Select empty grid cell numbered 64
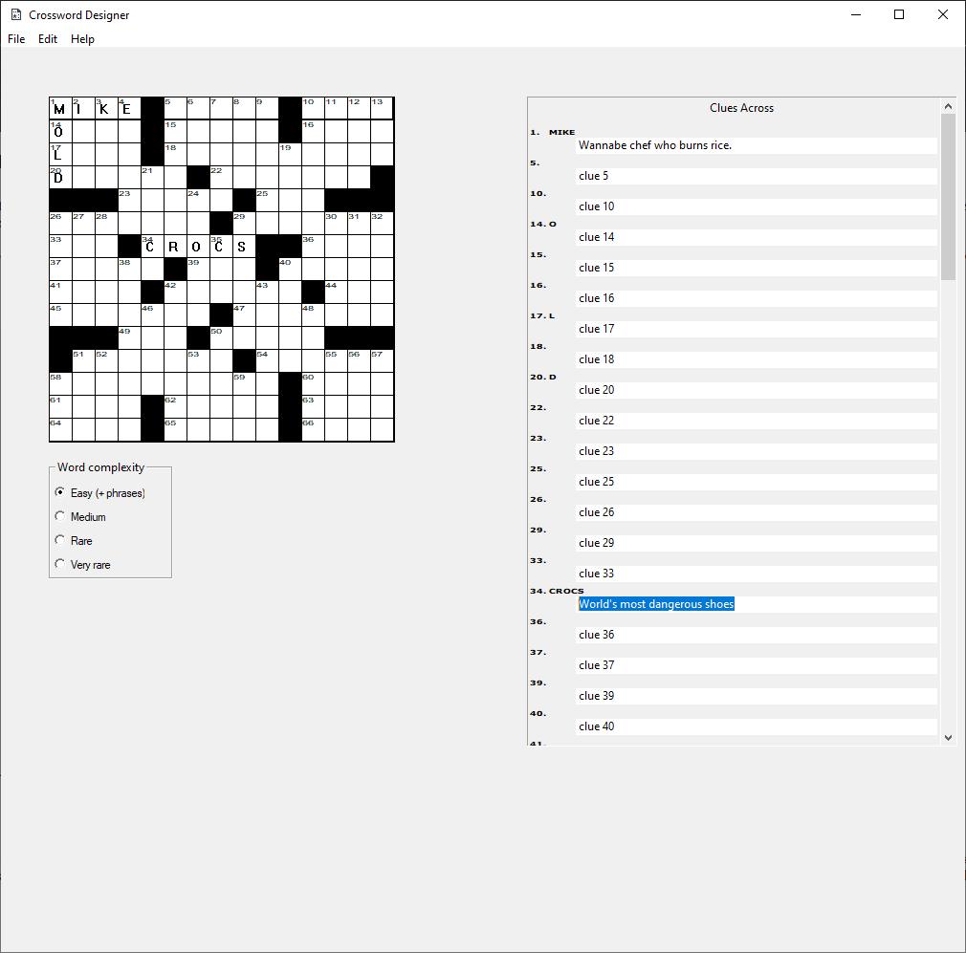Viewport: 966px width, 953px height. pos(60,430)
